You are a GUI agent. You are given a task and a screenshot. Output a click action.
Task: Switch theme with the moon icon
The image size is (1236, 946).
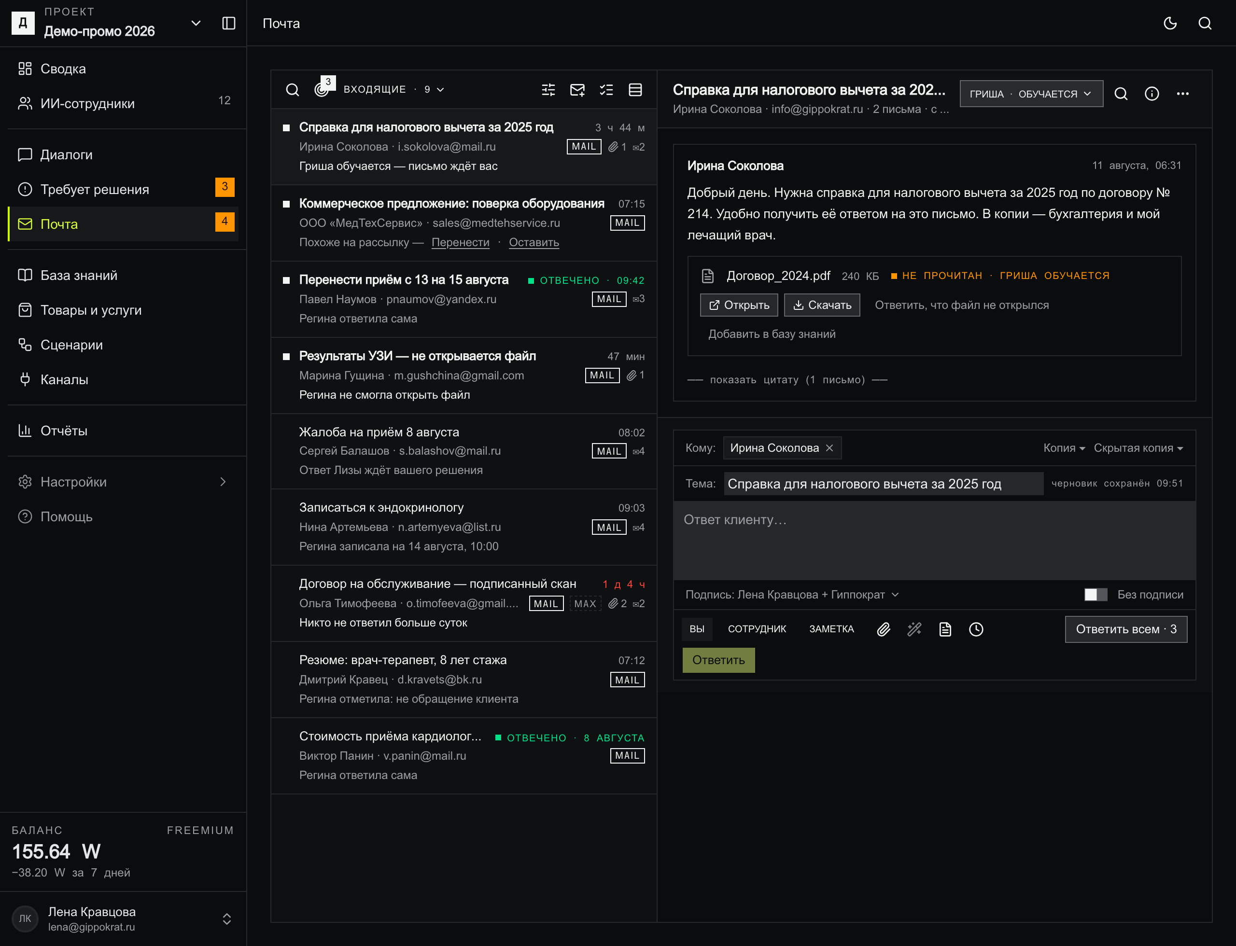point(1170,23)
